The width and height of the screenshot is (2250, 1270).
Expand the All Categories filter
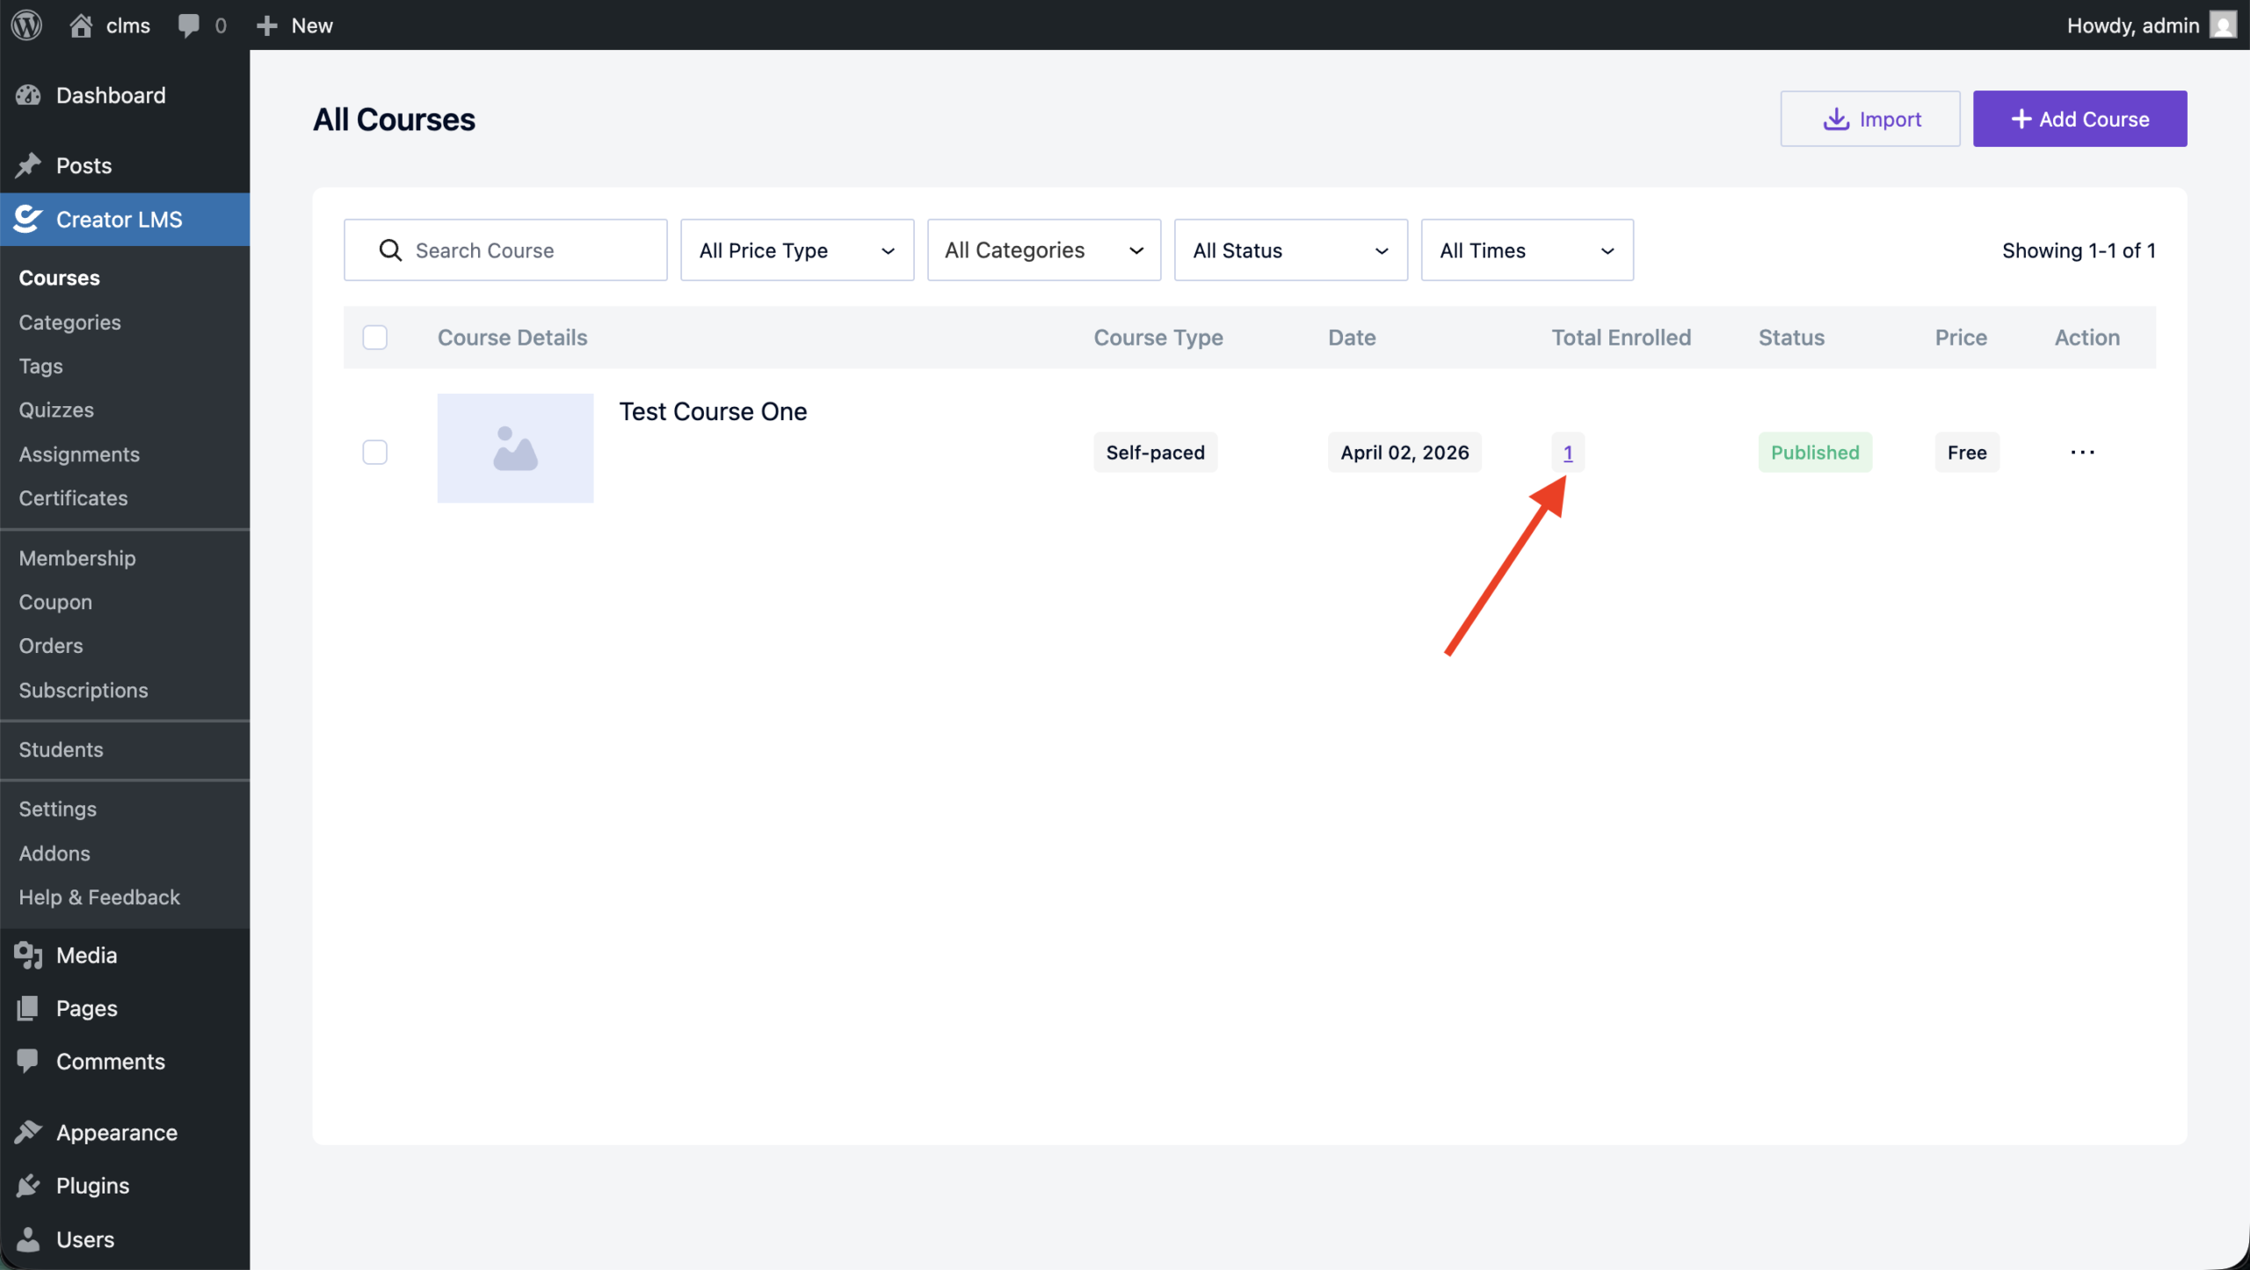click(x=1042, y=250)
